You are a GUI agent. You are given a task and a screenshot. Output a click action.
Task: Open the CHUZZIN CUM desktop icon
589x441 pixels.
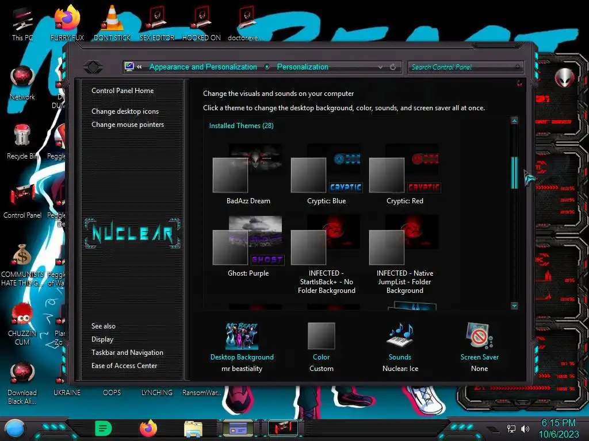(22, 324)
